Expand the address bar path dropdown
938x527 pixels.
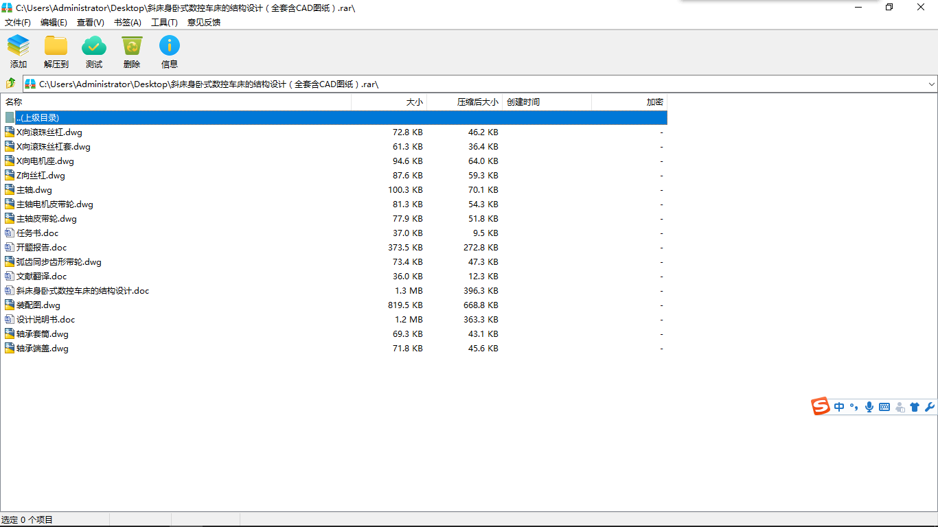[x=932, y=84]
